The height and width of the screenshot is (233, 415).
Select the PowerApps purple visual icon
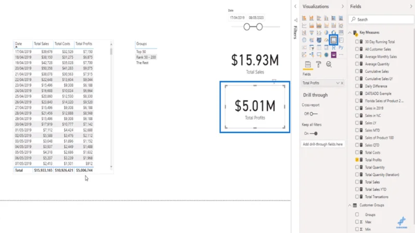pos(334,55)
